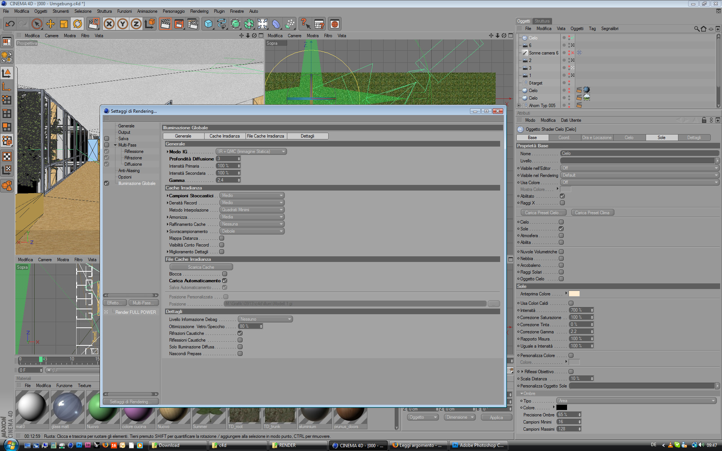Image resolution: width=722 pixels, height=451 pixels.
Task: Click Render to Picture Viewer icon
Action: [x=179, y=24]
